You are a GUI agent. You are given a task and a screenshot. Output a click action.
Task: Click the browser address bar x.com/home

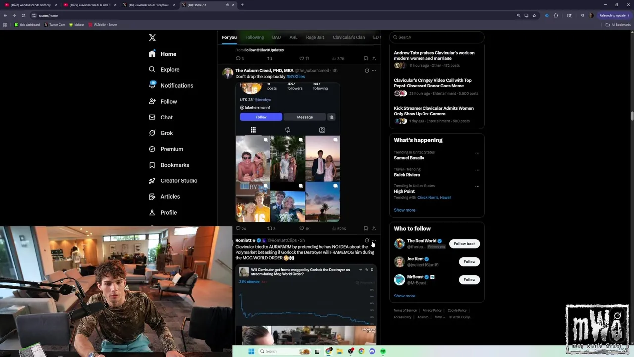point(49,15)
